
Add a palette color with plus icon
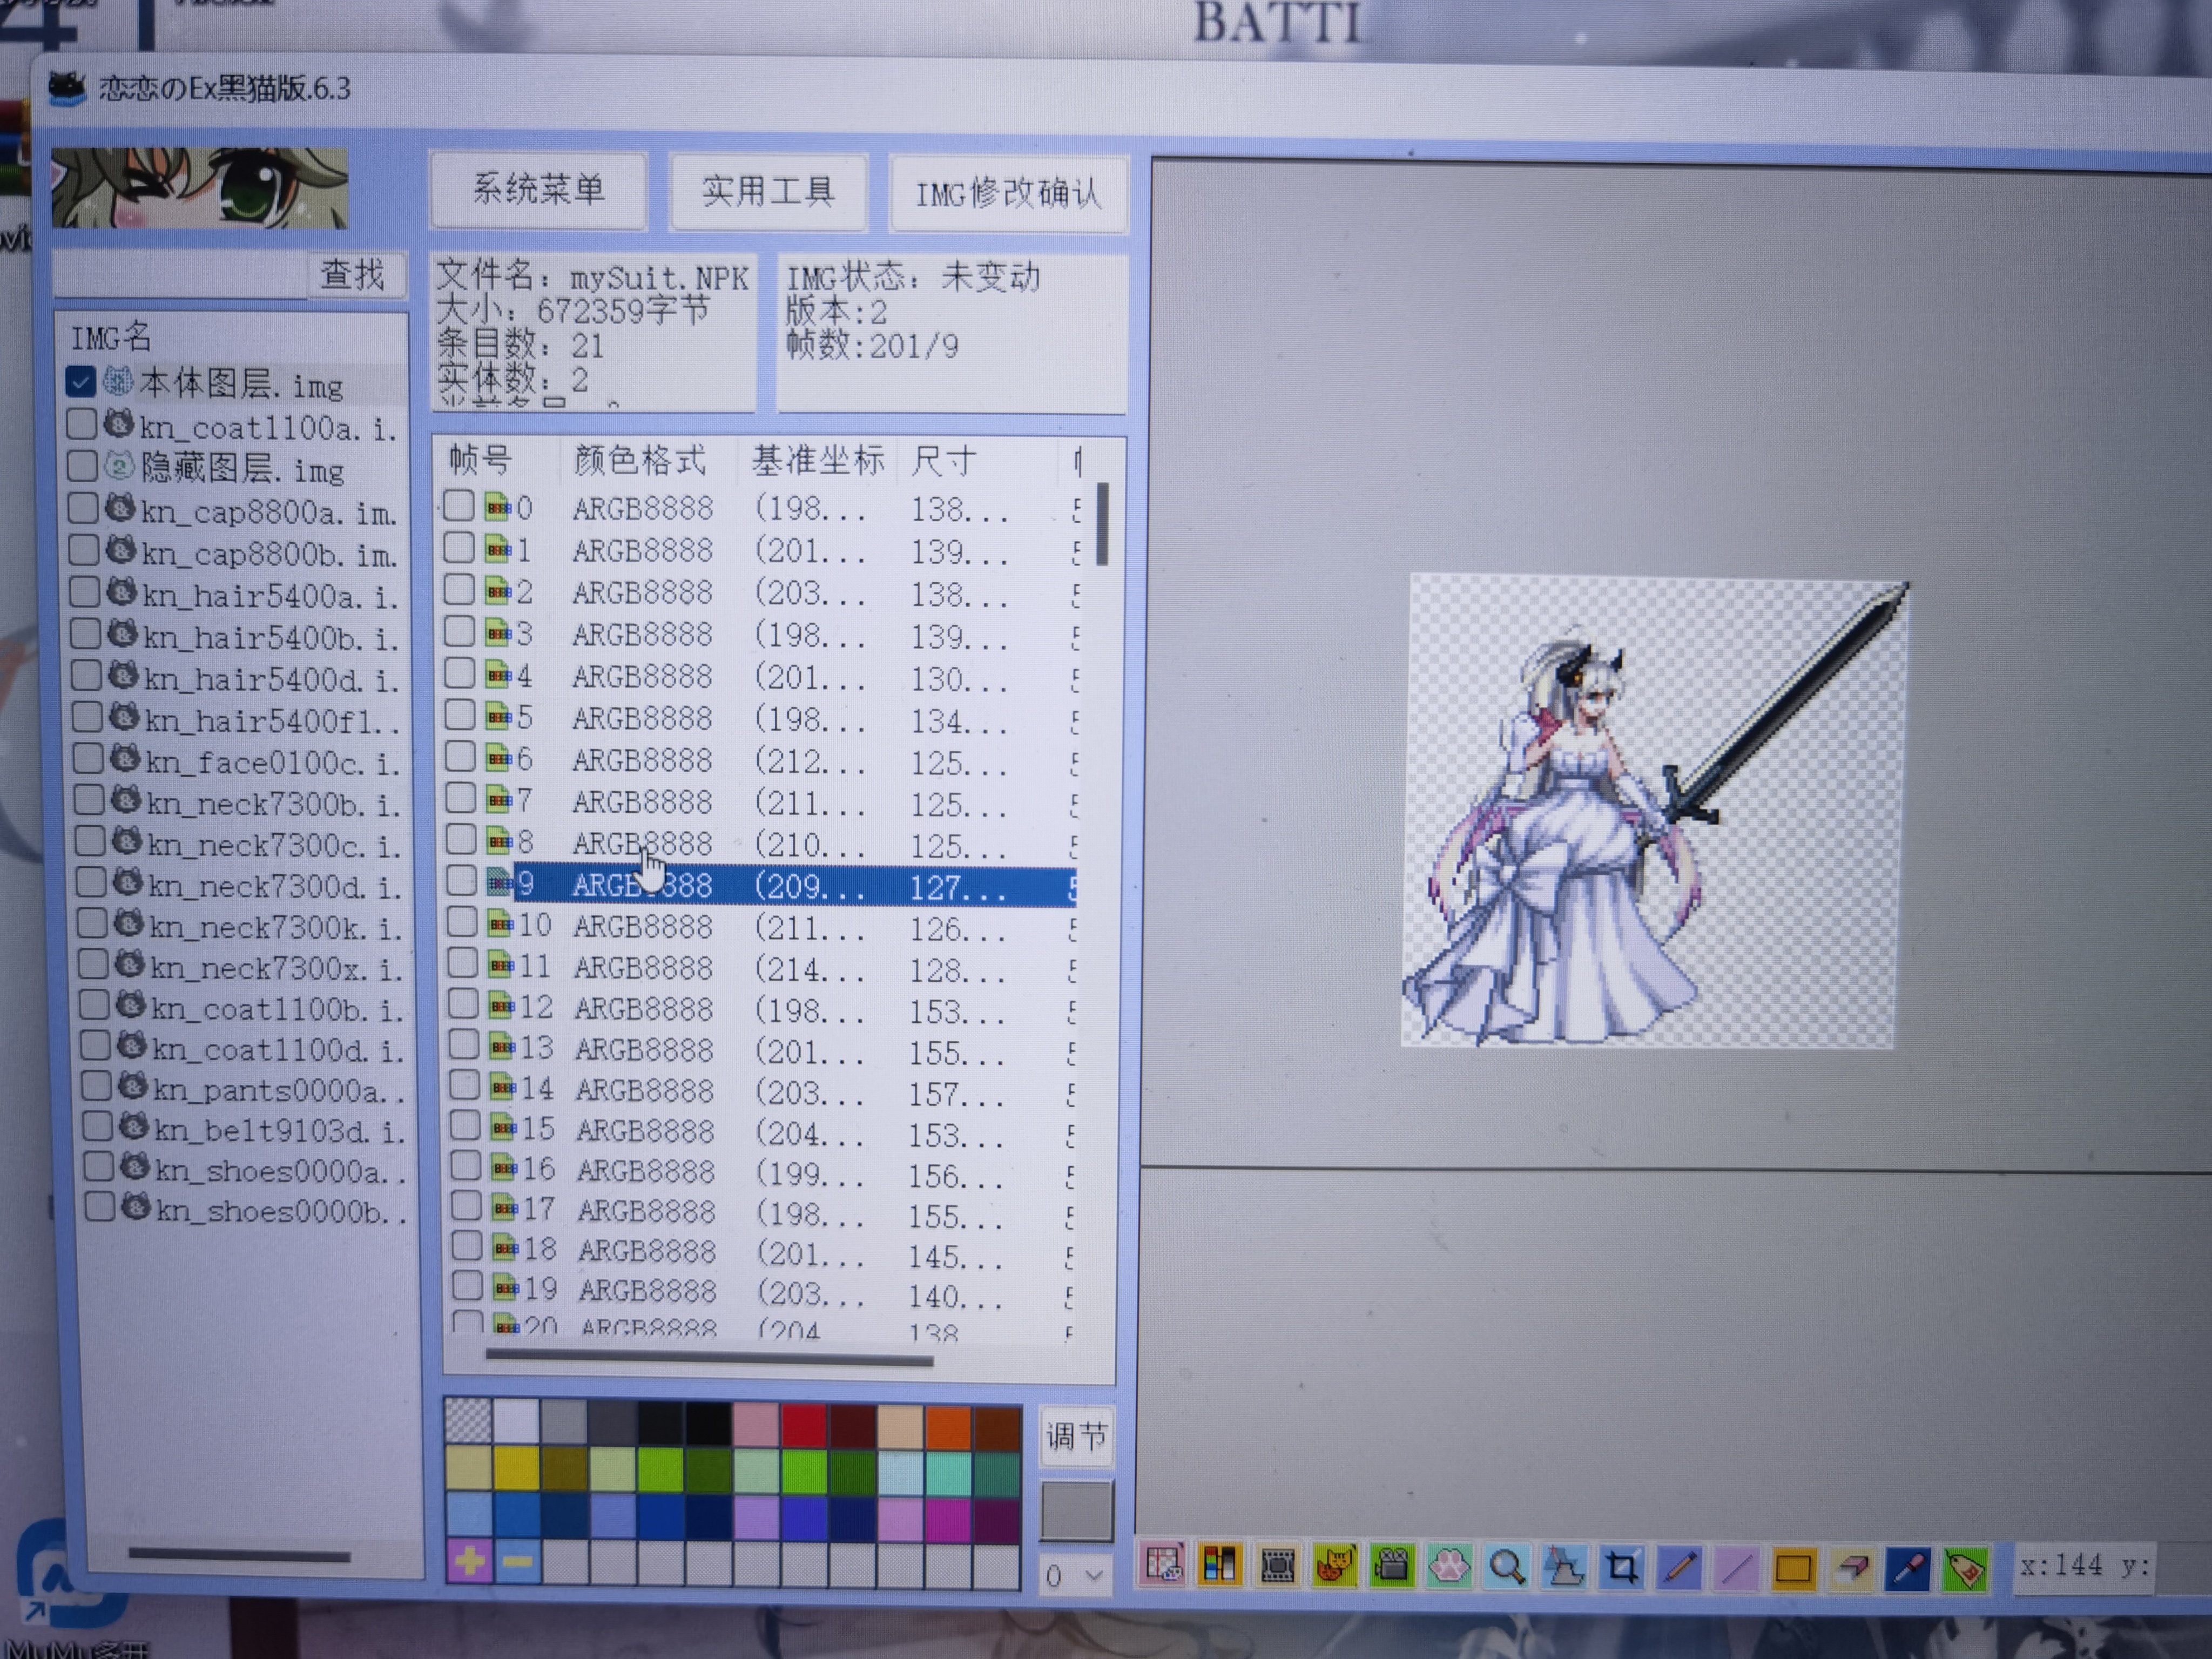[x=469, y=1561]
